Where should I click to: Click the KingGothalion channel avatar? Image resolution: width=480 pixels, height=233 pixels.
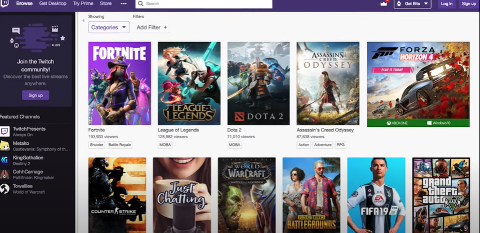(5, 160)
